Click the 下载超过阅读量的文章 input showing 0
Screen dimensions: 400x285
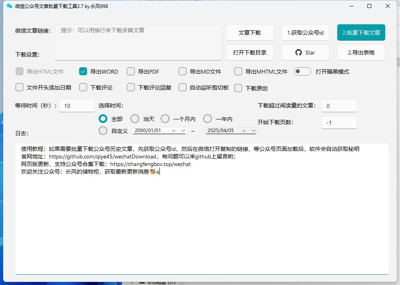[339, 106]
